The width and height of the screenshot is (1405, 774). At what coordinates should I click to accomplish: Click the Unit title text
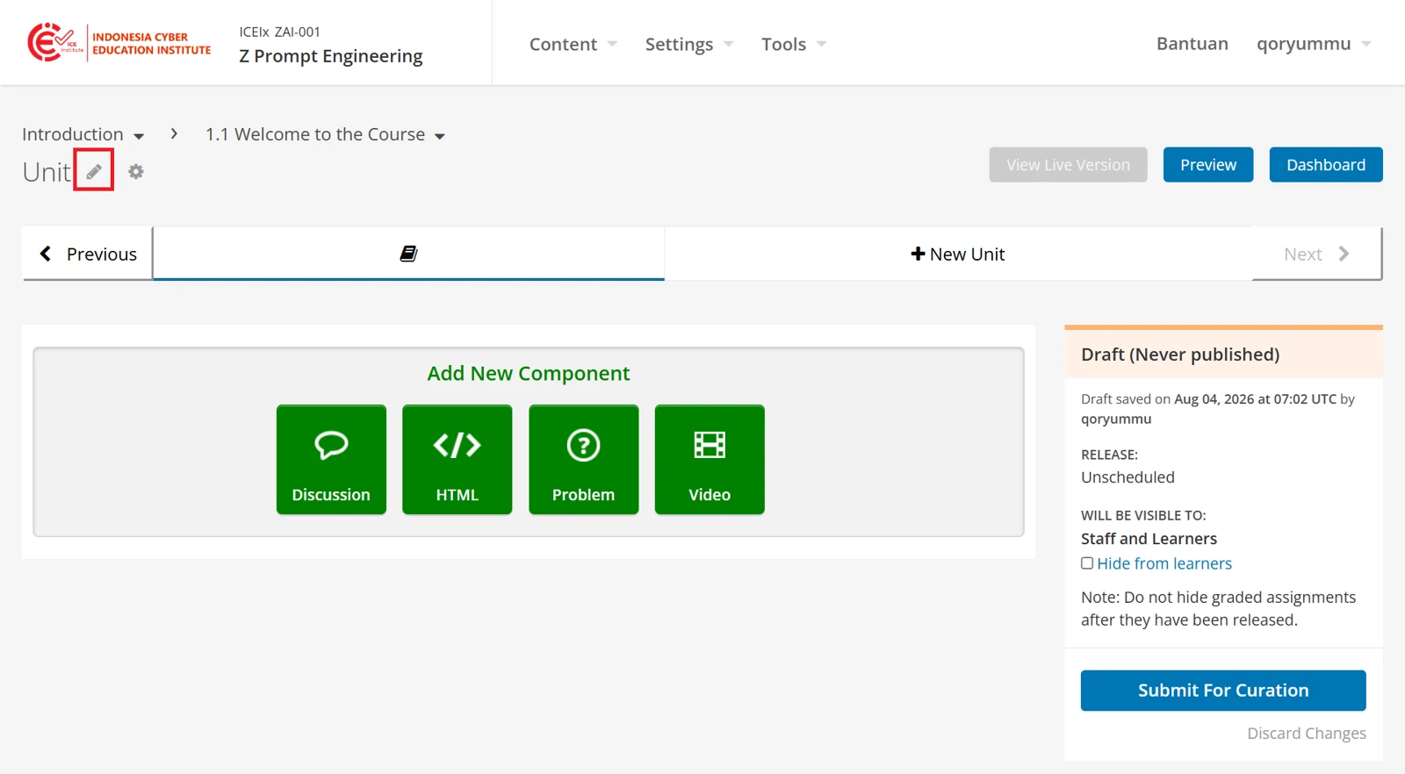pos(47,172)
